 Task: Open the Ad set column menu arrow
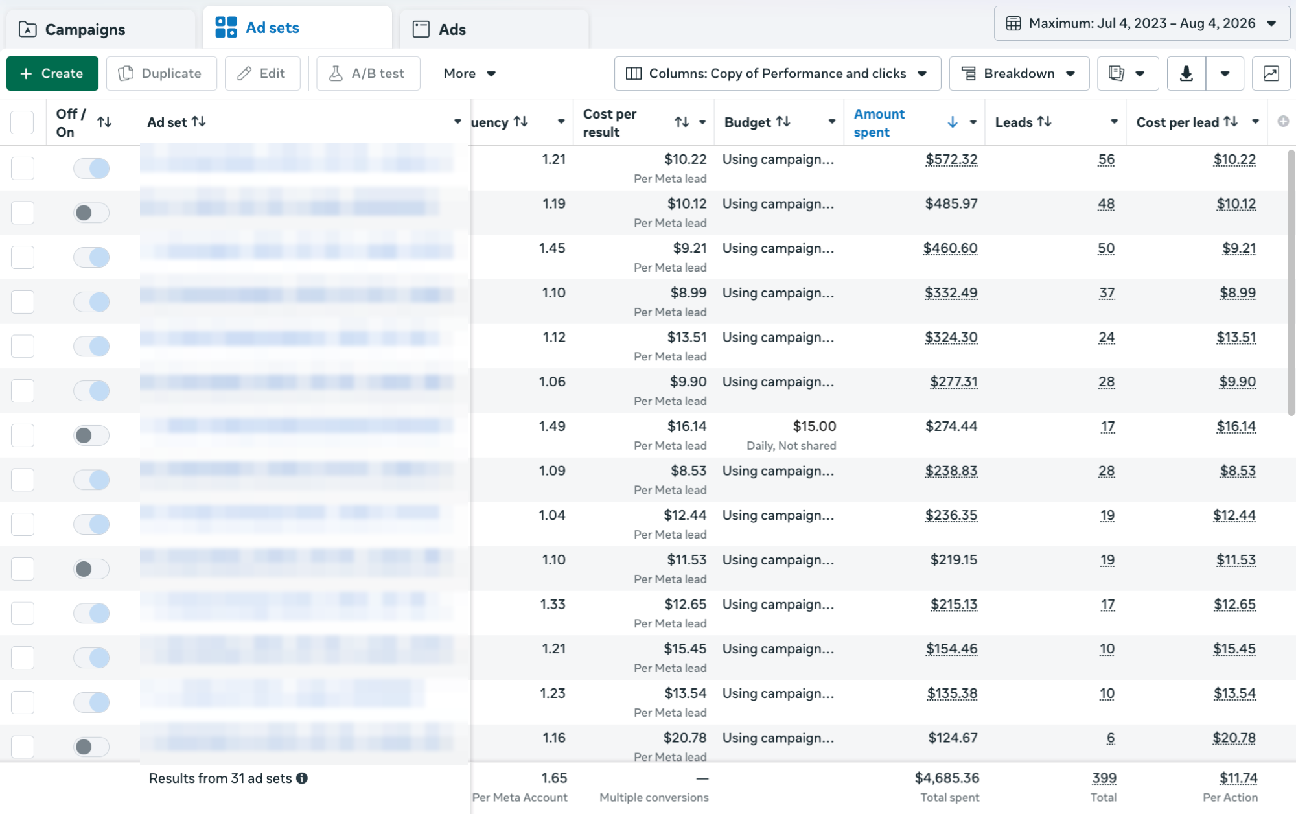(x=457, y=122)
